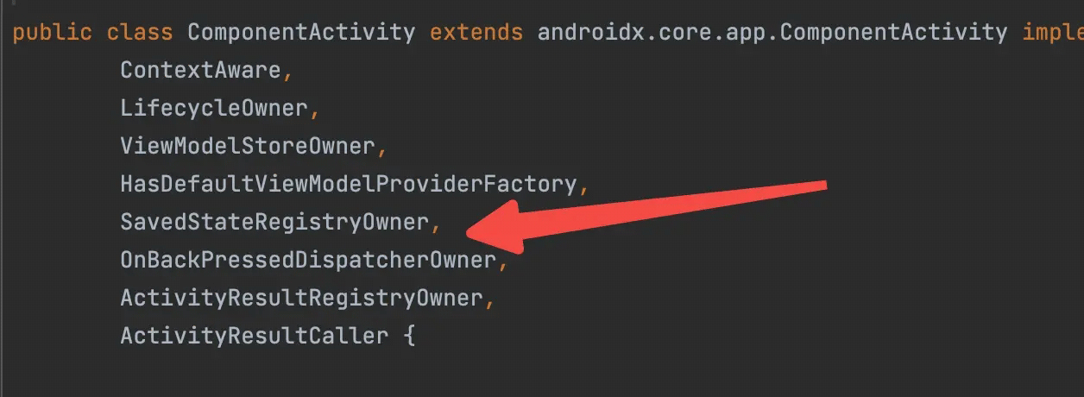Click ActivityResultRegistryOwner in the code

(301, 298)
